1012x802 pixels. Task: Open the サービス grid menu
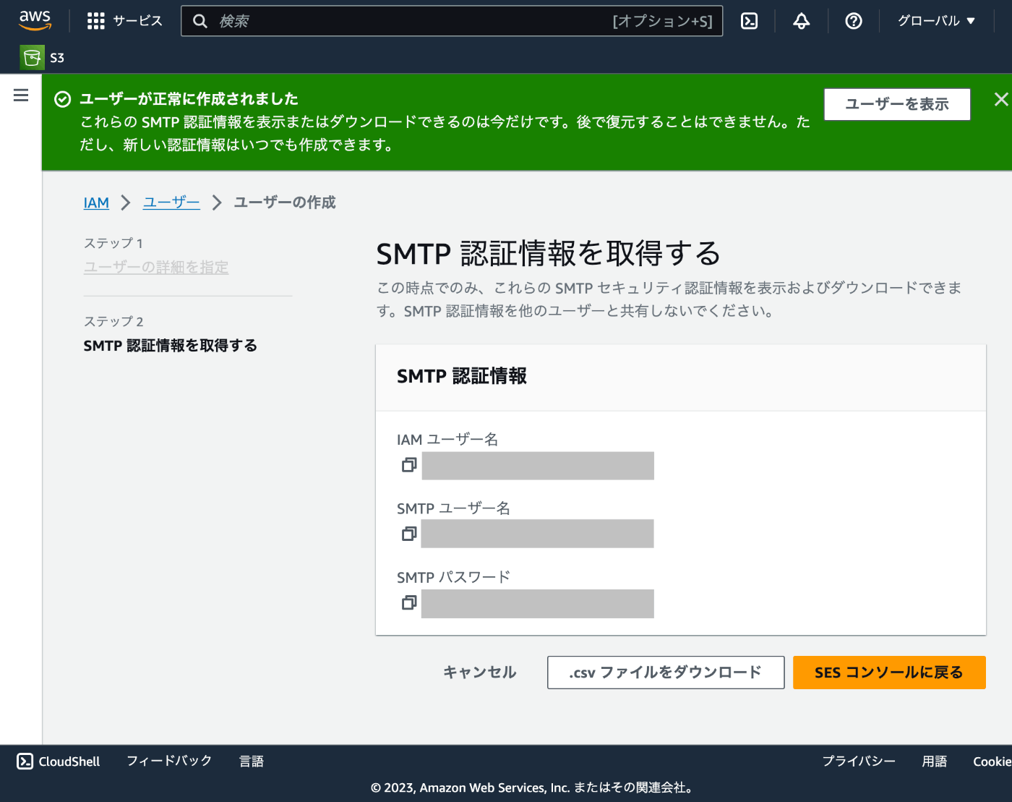(x=125, y=21)
